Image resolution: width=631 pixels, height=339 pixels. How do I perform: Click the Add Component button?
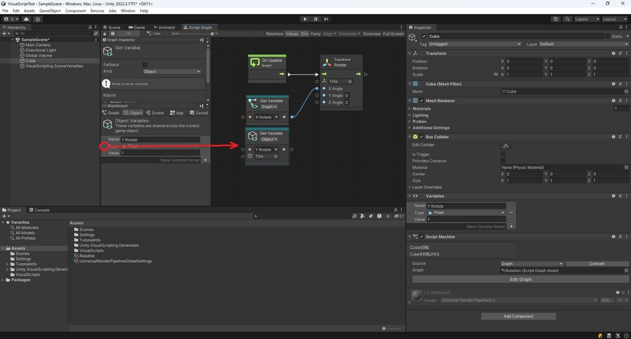[518, 316]
